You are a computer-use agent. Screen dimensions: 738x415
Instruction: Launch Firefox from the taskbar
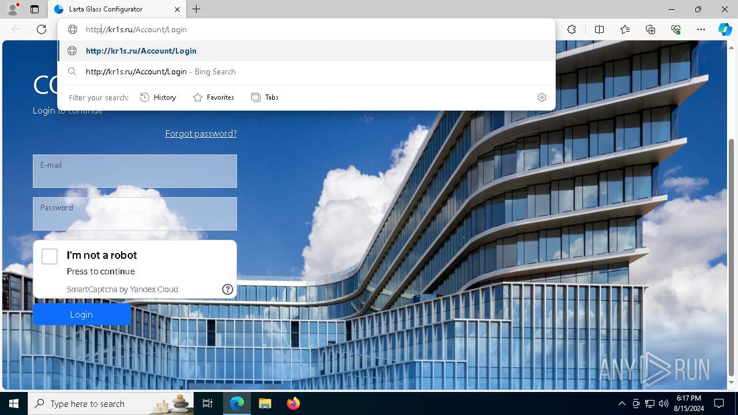point(293,403)
